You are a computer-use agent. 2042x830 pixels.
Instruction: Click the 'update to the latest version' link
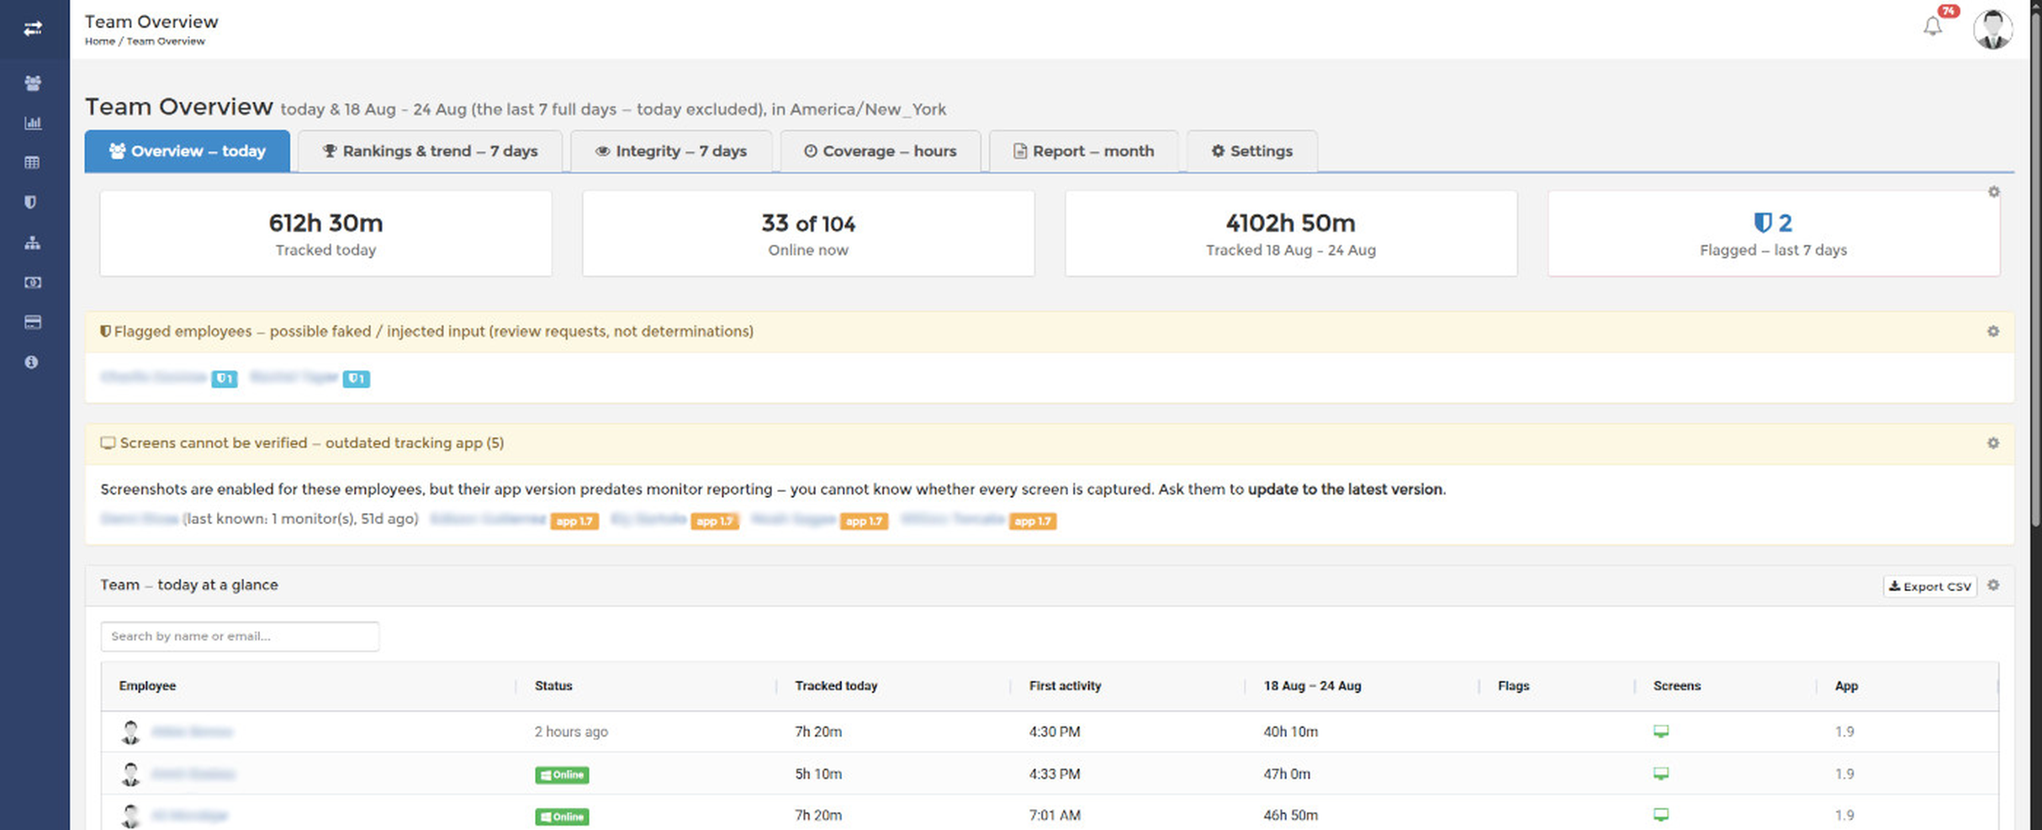pyautogui.click(x=1345, y=489)
